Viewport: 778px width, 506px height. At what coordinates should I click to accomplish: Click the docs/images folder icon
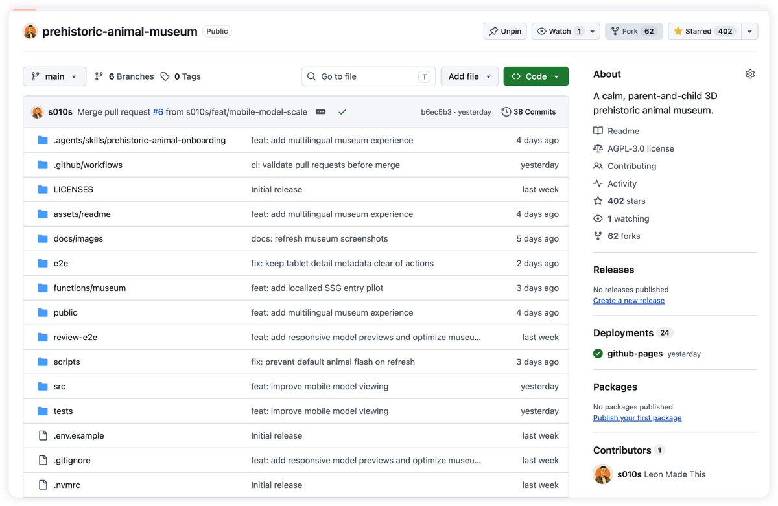(x=43, y=238)
